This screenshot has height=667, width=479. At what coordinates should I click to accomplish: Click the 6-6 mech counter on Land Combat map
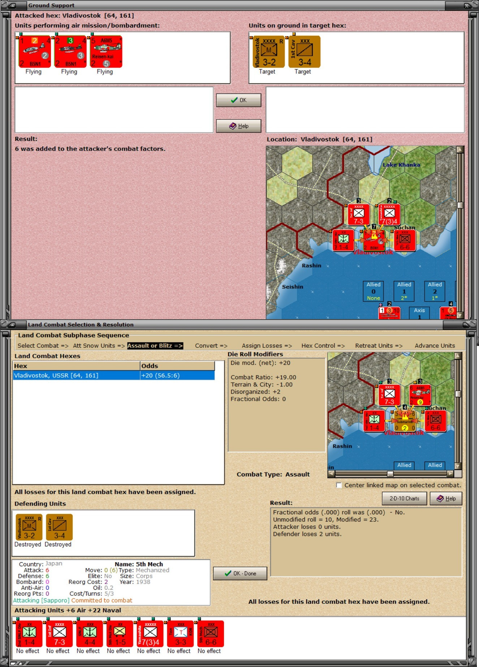[x=435, y=421]
